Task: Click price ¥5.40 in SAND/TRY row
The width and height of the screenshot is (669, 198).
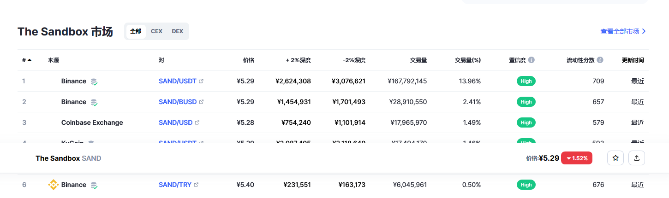Action: [245, 185]
